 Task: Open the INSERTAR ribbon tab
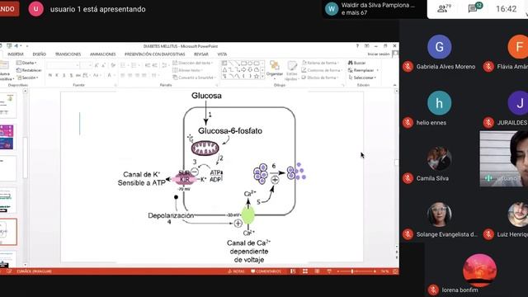16,54
